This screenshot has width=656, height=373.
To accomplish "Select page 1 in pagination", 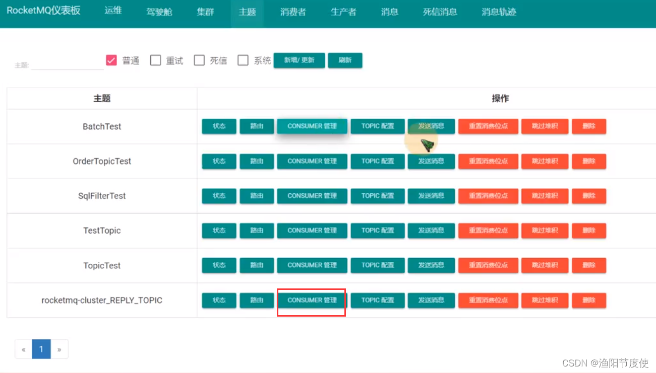I will tap(41, 349).
